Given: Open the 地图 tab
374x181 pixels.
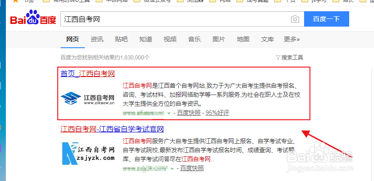Looking at the screenshot, I should 243,39.
